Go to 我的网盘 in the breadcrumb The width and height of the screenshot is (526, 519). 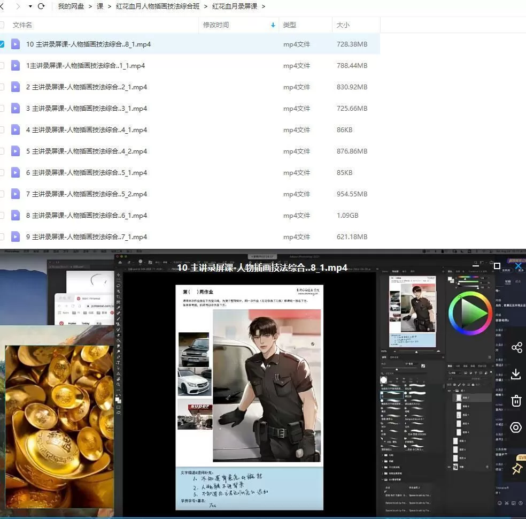(x=71, y=6)
